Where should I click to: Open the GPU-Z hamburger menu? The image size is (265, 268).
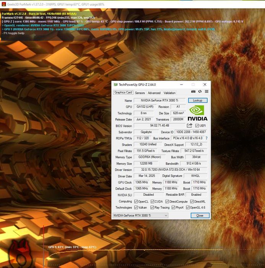coord(206,92)
